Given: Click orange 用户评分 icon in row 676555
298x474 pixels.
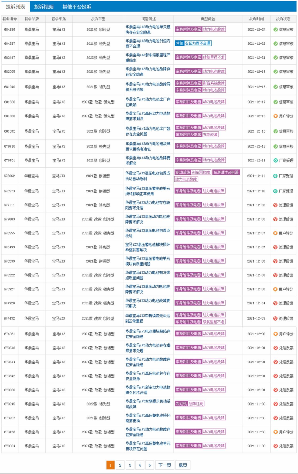Looking at the screenshot, I should [275, 233].
